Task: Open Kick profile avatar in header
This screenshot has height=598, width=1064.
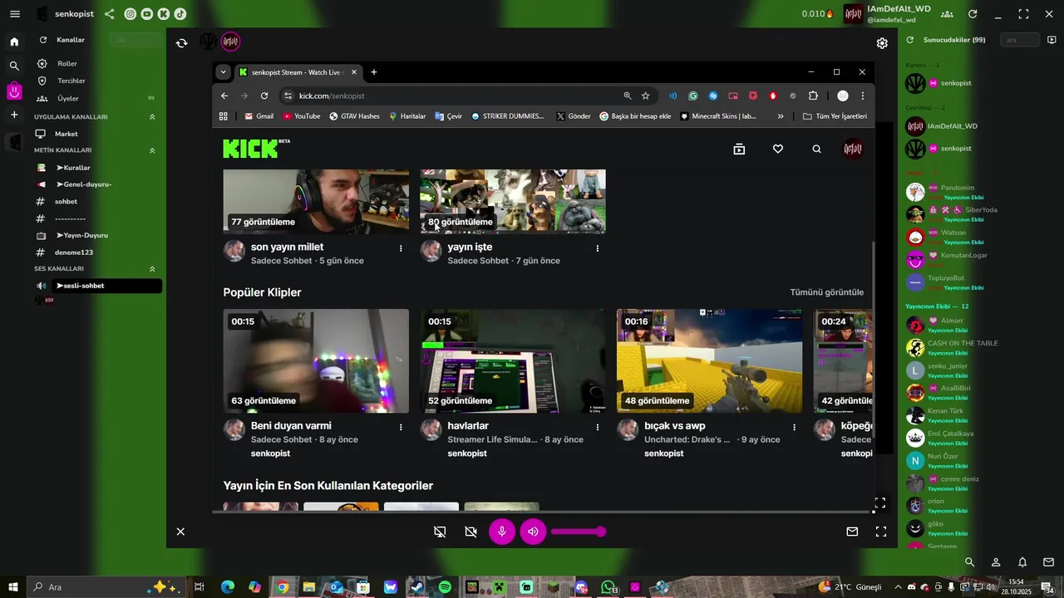Action: point(853,149)
